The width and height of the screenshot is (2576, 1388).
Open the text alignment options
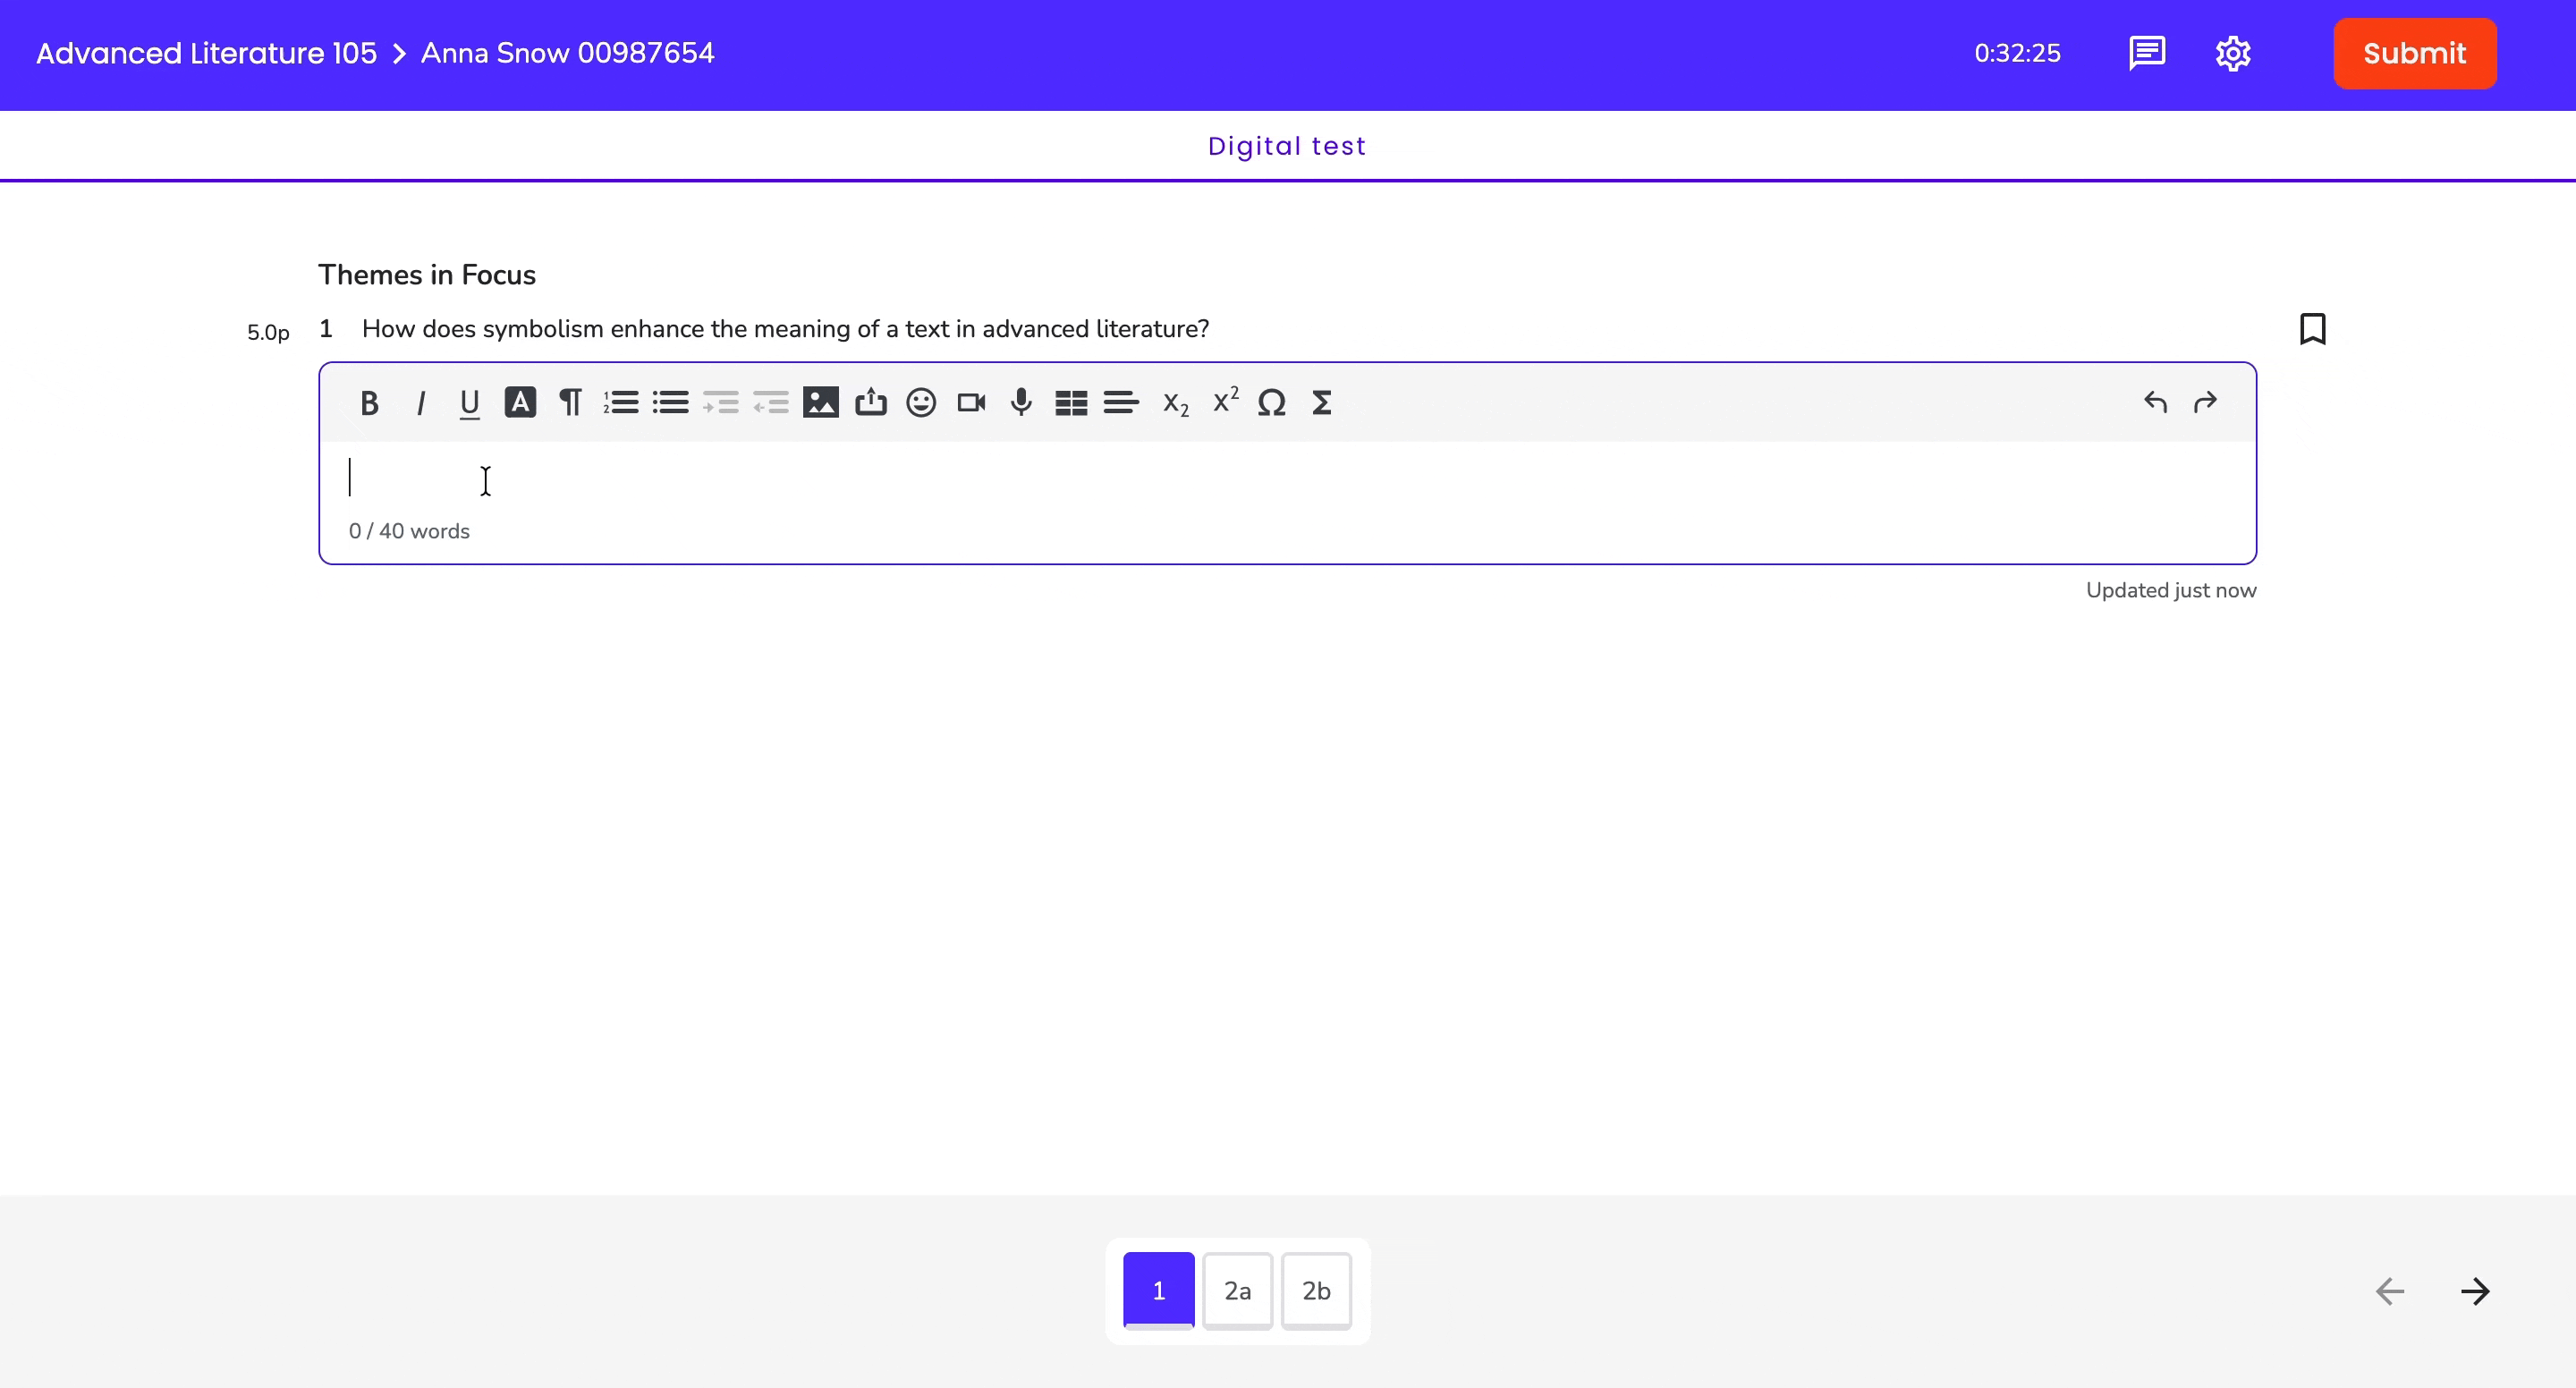coord(1121,402)
